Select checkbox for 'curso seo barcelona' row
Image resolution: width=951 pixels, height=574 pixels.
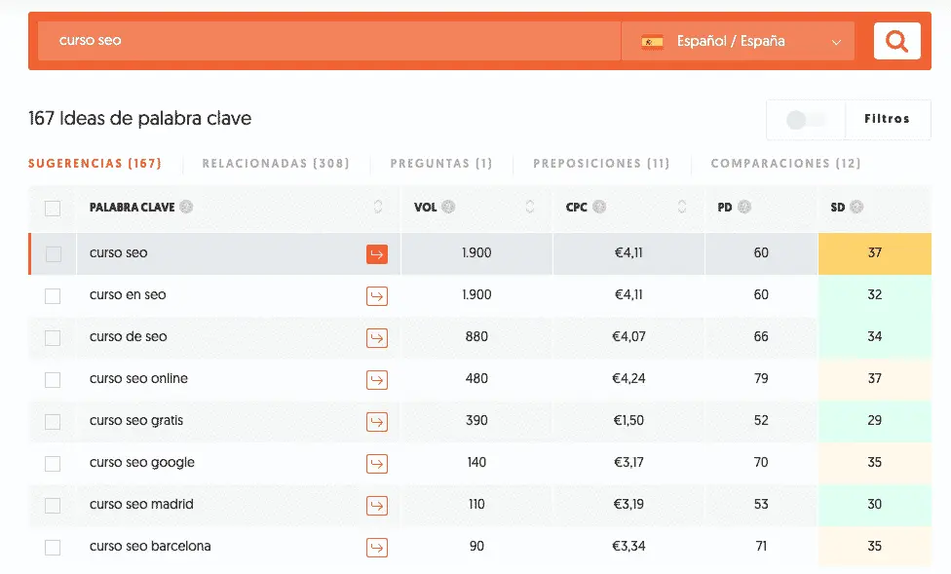tap(53, 548)
